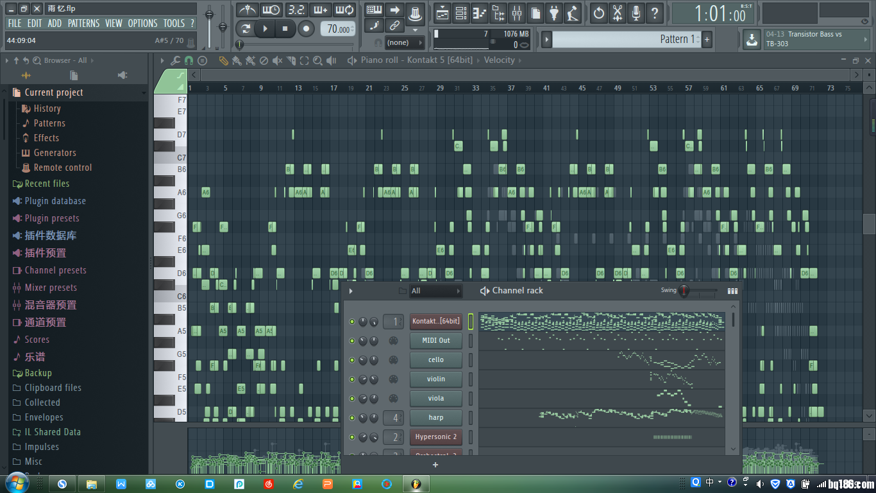Screen dimensions: 876x493
Task: Click the master pitch slider beside the transport
Action: coord(223,26)
